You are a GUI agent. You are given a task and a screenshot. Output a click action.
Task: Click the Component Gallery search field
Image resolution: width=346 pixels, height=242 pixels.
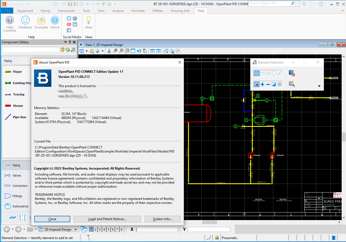click(31, 50)
